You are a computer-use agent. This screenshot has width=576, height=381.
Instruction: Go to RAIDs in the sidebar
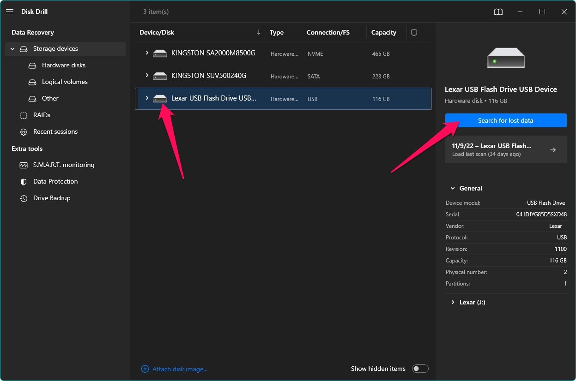(x=42, y=115)
